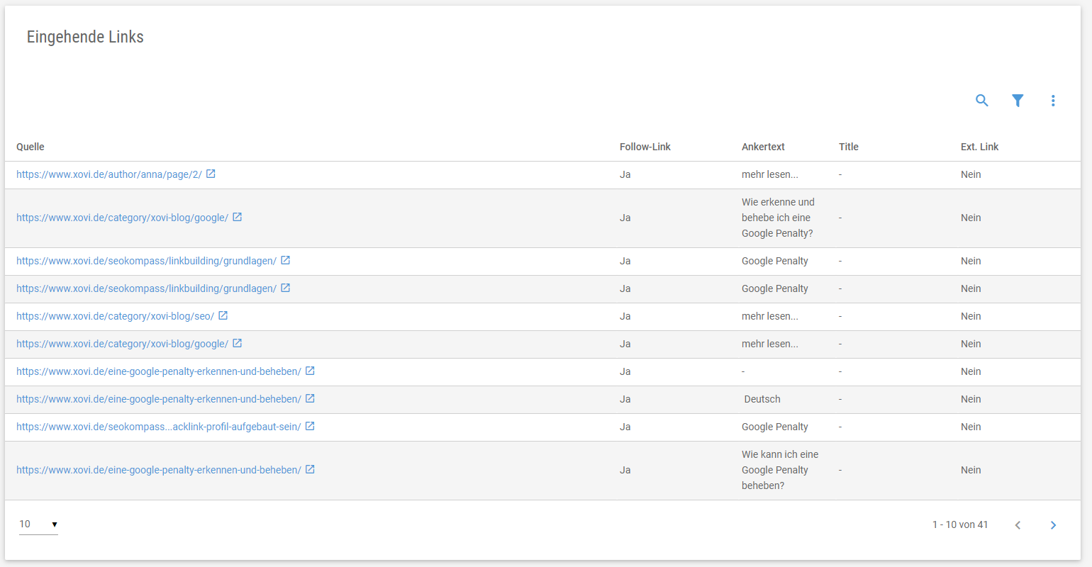Sort by the Quelle column header

30,147
